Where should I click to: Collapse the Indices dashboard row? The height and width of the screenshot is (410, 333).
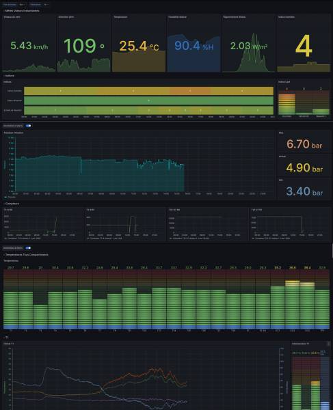click(x=9, y=76)
